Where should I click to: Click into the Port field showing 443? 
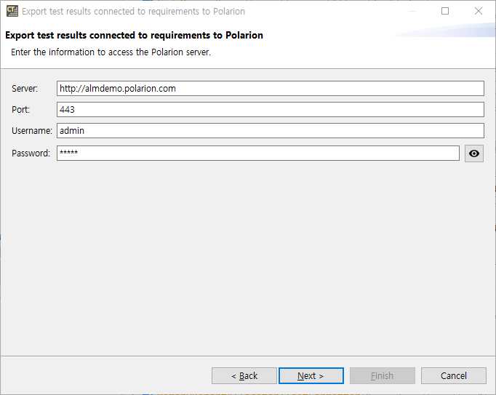[x=271, y=110]
